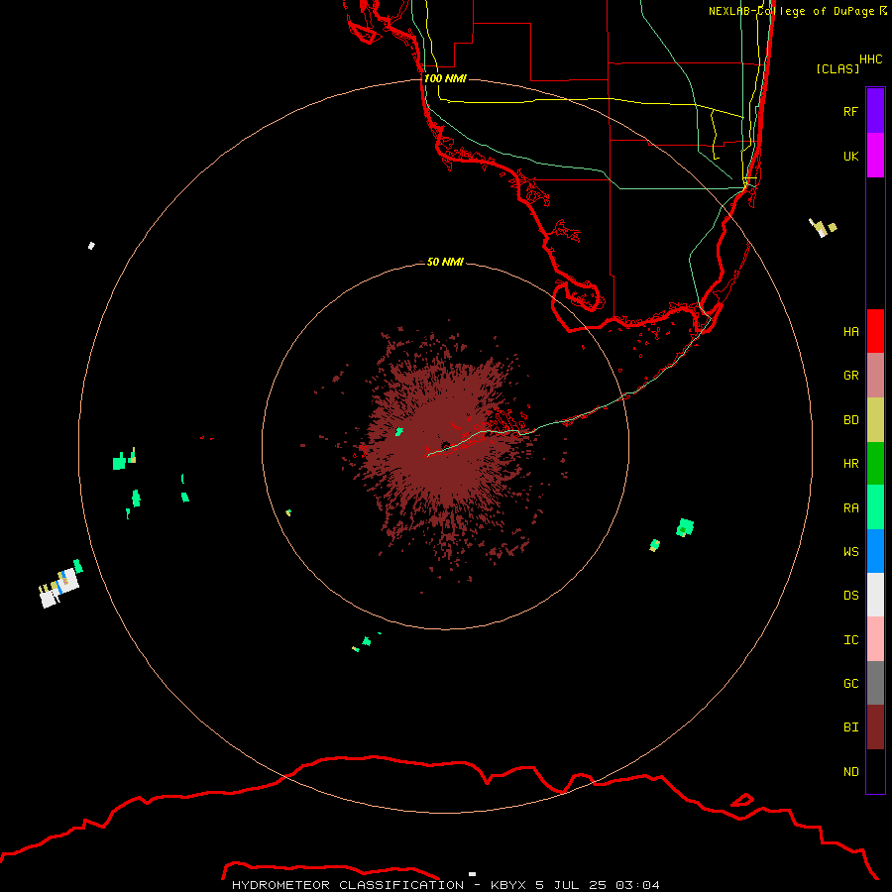Viewport: 892px width, 892px height.
Task: Click the white dry-snow echo outside the western ring
Action: (58, 588)
